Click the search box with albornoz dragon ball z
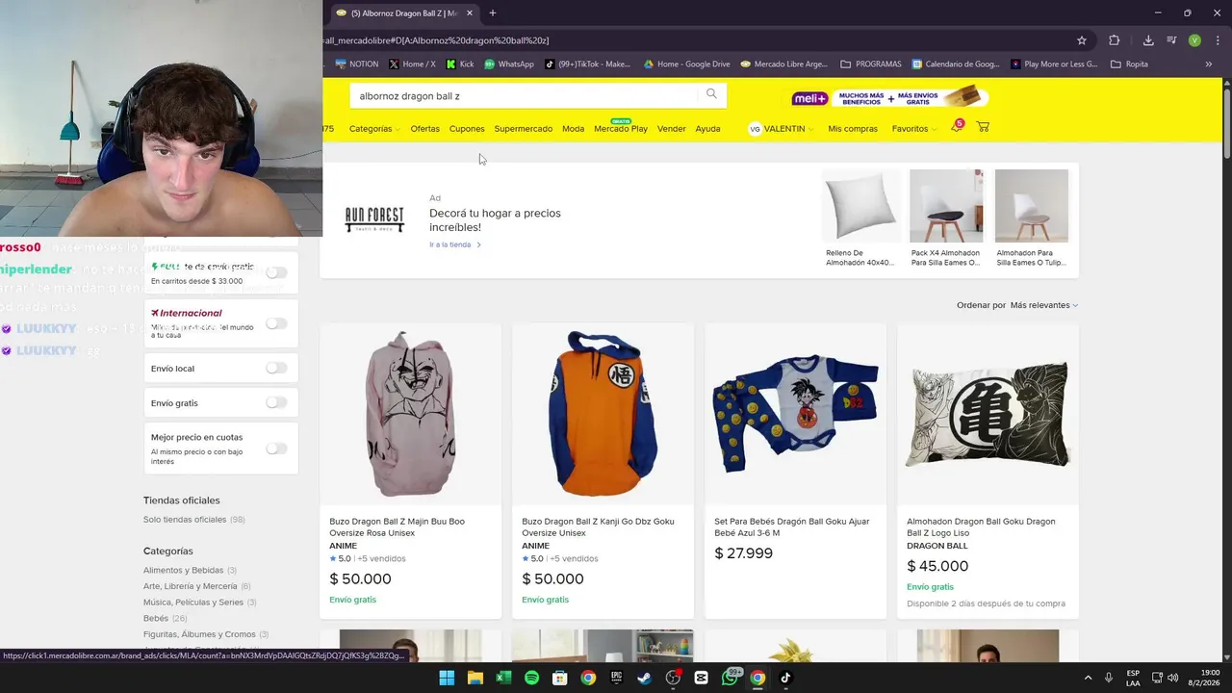 point(525,95)
